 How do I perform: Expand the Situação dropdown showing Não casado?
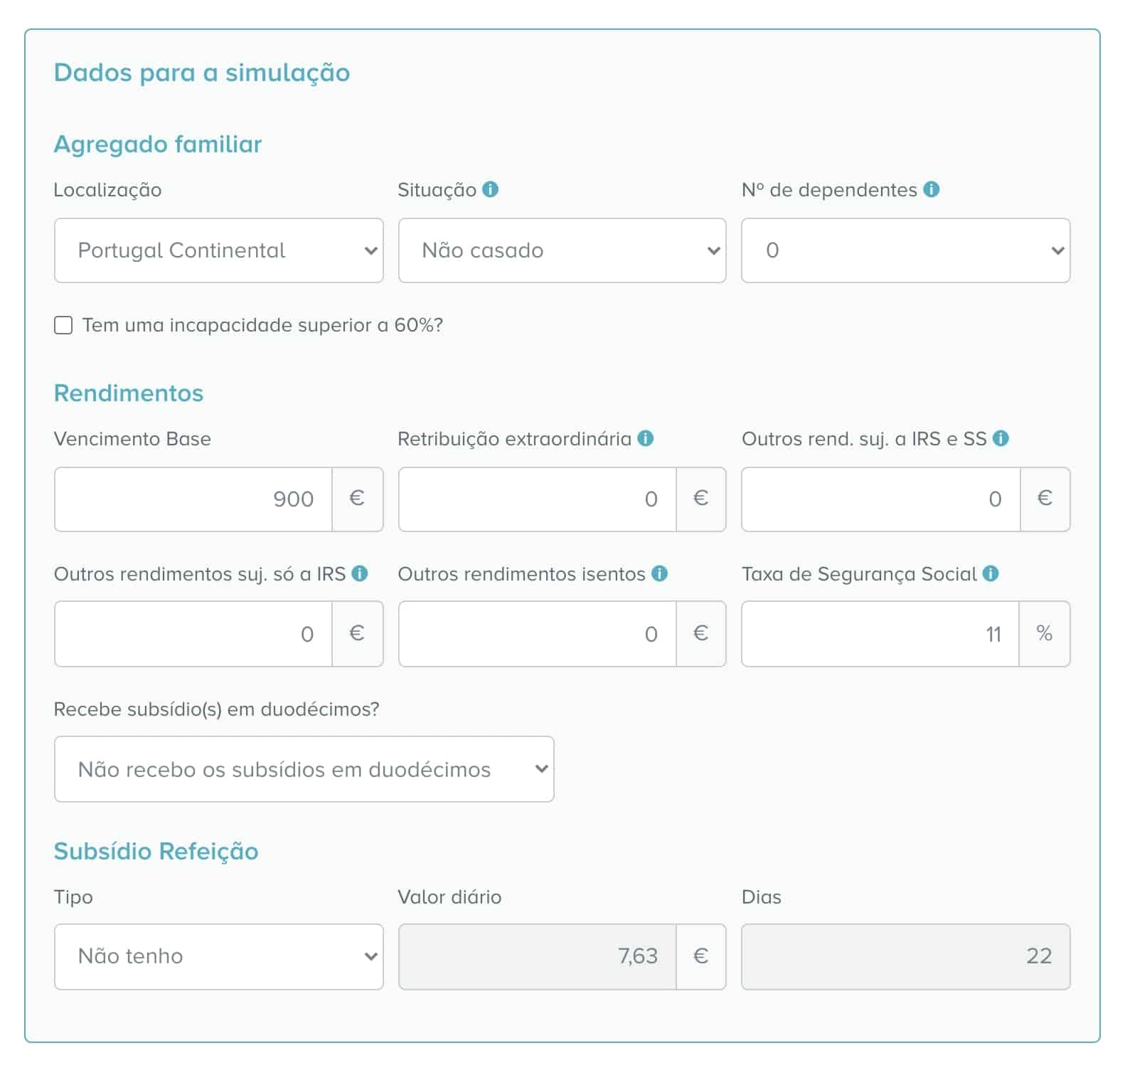[x=562, y=250]
